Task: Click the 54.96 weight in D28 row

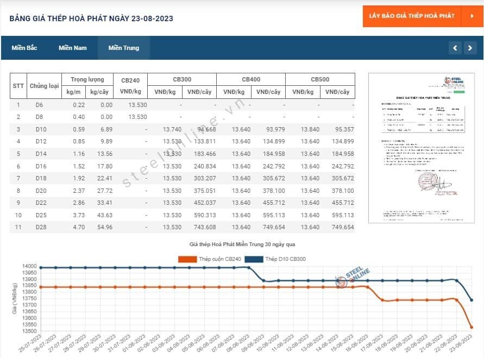Action: point(105,227)
